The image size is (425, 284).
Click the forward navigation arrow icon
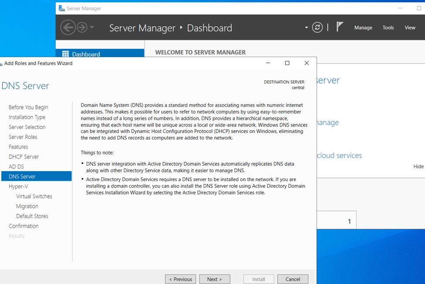[x=82, y=27]
